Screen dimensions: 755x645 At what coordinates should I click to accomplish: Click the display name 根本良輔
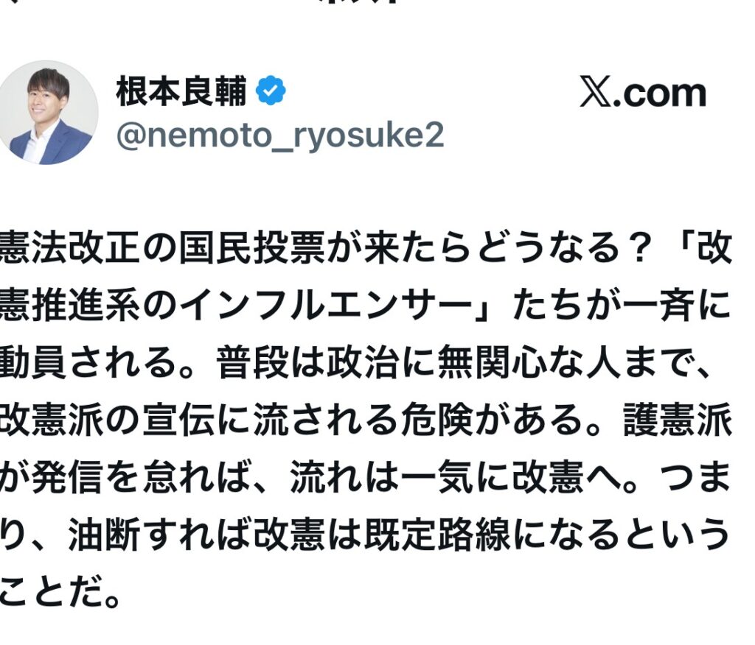point(182,91)
